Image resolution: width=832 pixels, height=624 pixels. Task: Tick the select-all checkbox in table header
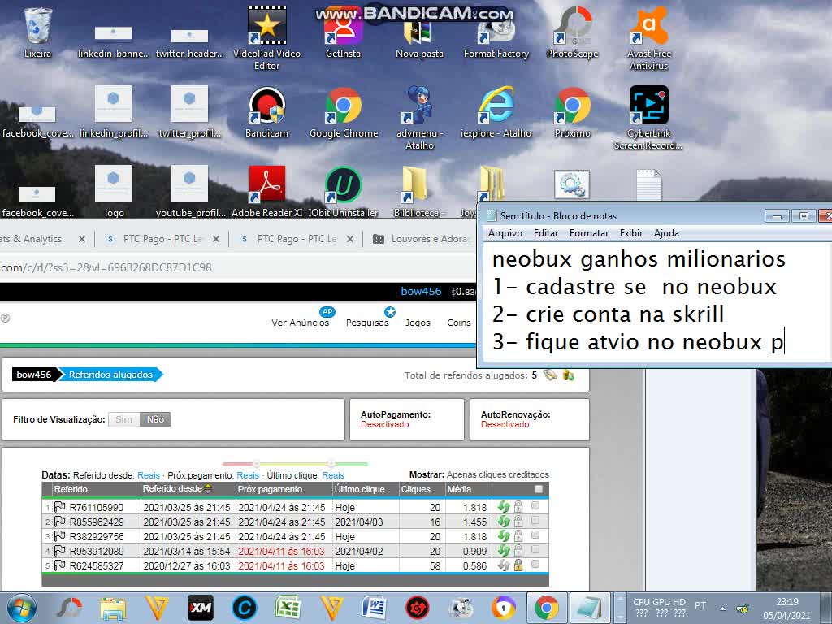pos(539,488)
